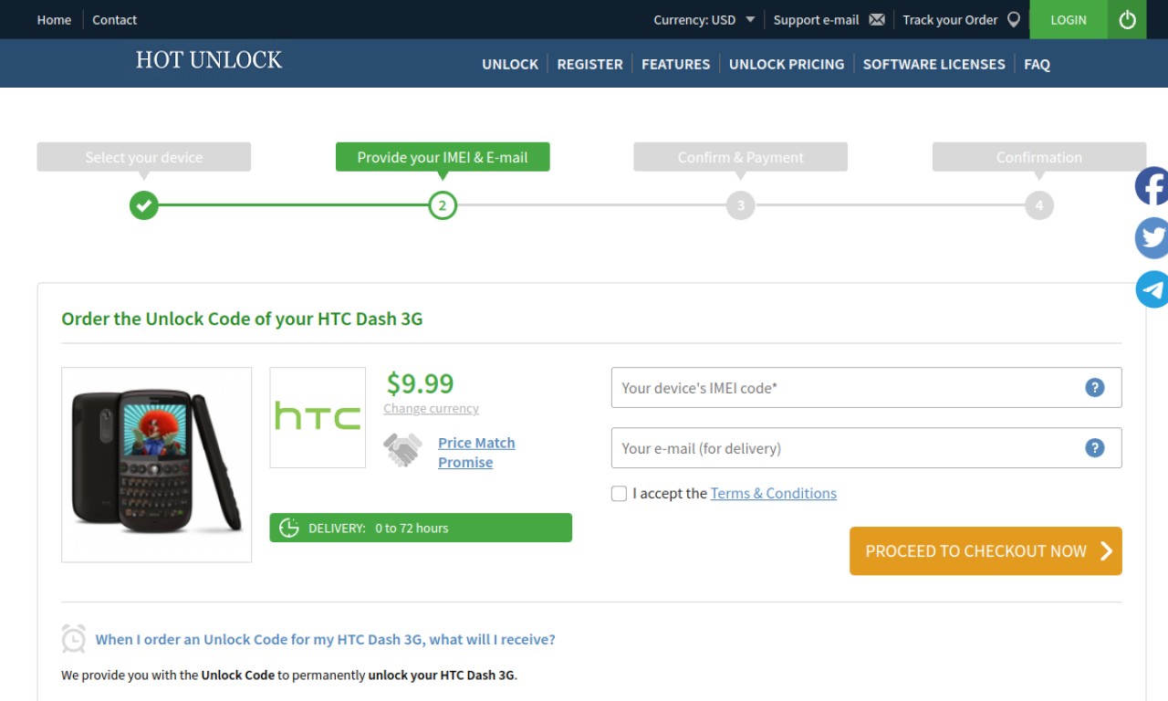
Task: Click the IMEI field help question icon
Action: coord(1094,387)
